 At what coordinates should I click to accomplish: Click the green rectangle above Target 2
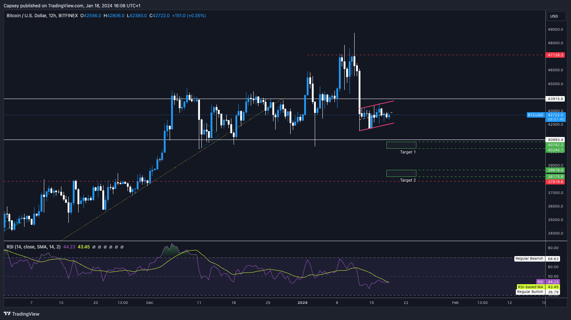click(x=401, y=173)
